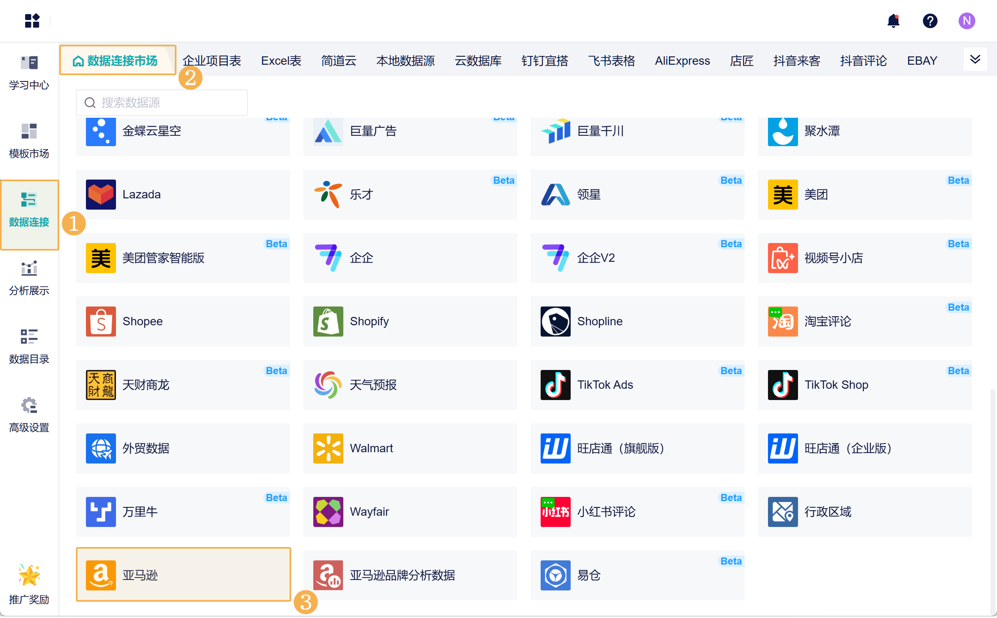Open 推广奖励 in sidebar
Viewport: 997px width, 618px height.
click(29, 585)
